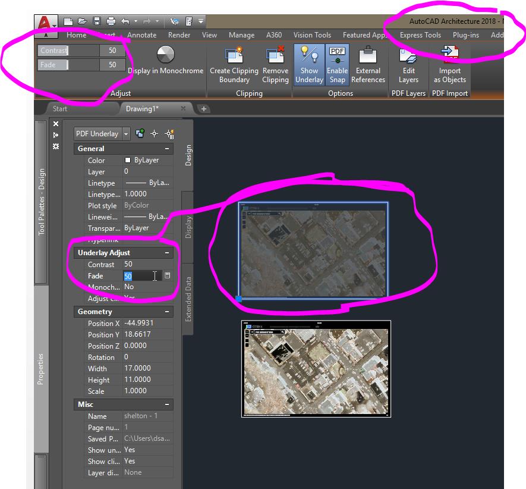Close the Properties palette
526x489 pixels.
(56, 124)
